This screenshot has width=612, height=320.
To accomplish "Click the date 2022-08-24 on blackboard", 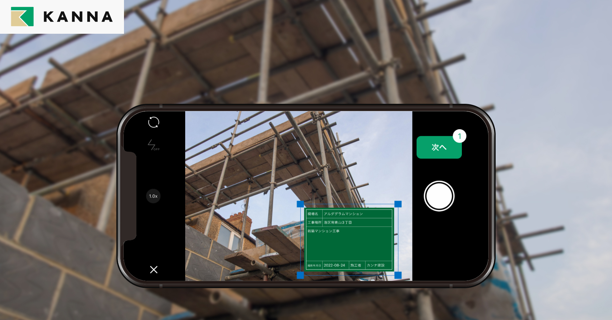I will point(334,265).
